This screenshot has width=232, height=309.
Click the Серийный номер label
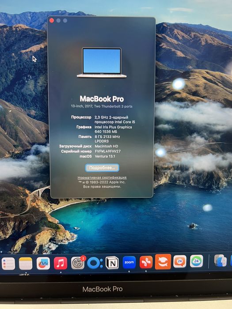click(x=76, y=151)
